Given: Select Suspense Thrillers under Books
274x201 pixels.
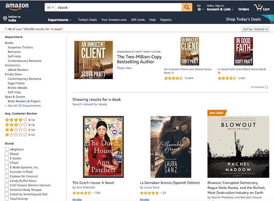Looking at the screenshot, I should (20, 47).
